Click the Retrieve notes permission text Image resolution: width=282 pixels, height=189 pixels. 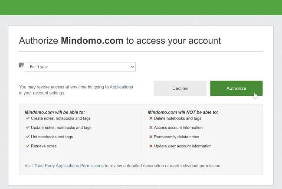pyautogui.click(x=44, y=146)
